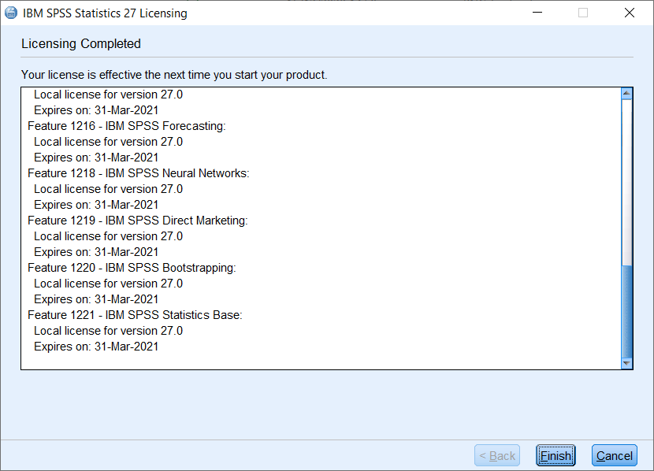This screenshot has height=471, width=654.
Task: Click "Local license" line under Feature 1218 Neural Networks
Action: click(x=109, y=189)
